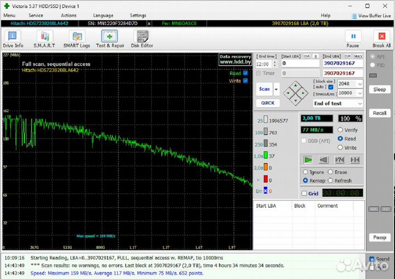Choose the Erase radio option
The width and height of the screenshot is (395, 279).
tap(330, 172)
